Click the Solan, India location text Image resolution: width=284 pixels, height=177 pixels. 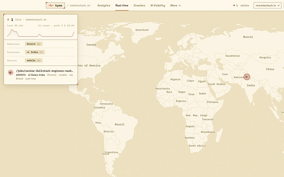coord(38,75)
